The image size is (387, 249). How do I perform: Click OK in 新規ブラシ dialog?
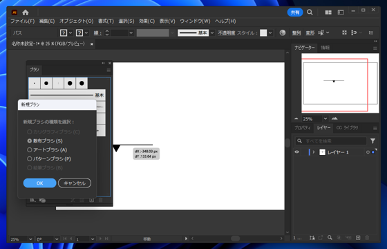point(40,183)
